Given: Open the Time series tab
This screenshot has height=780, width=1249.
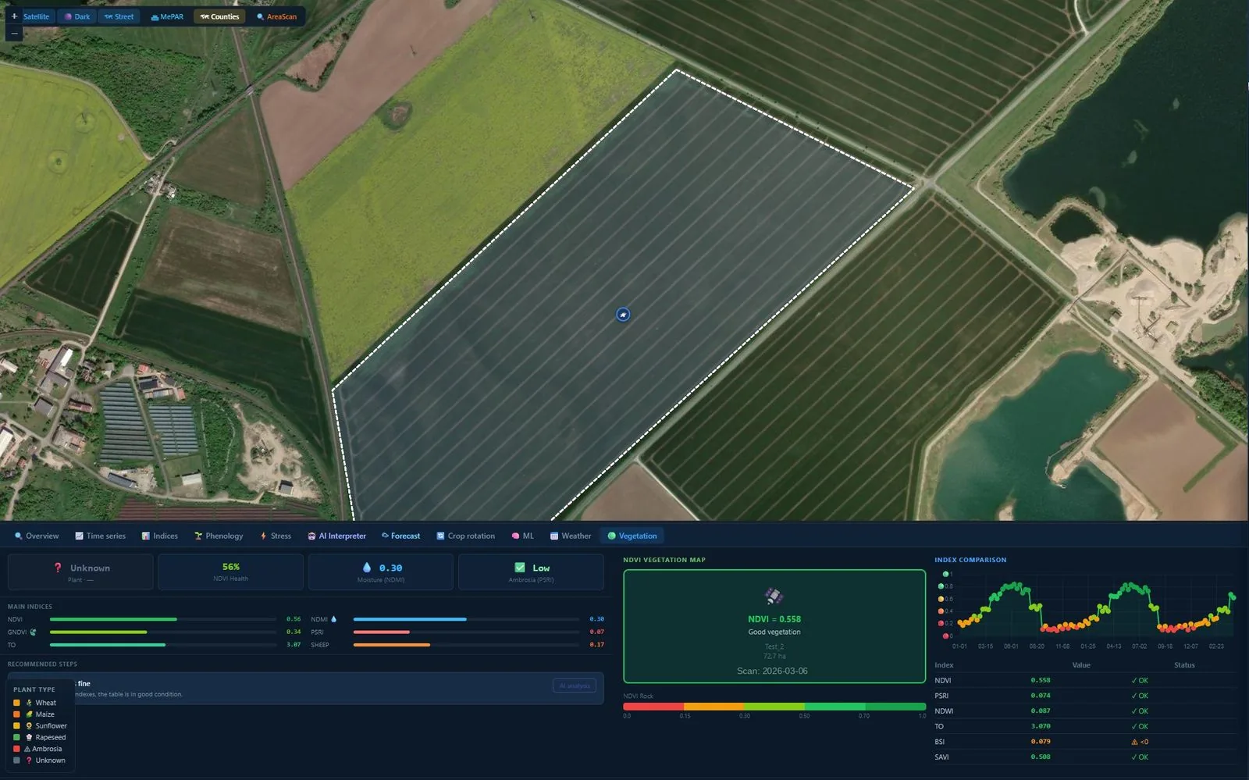Looking at the screenshot, I should (x=100, y=536).
